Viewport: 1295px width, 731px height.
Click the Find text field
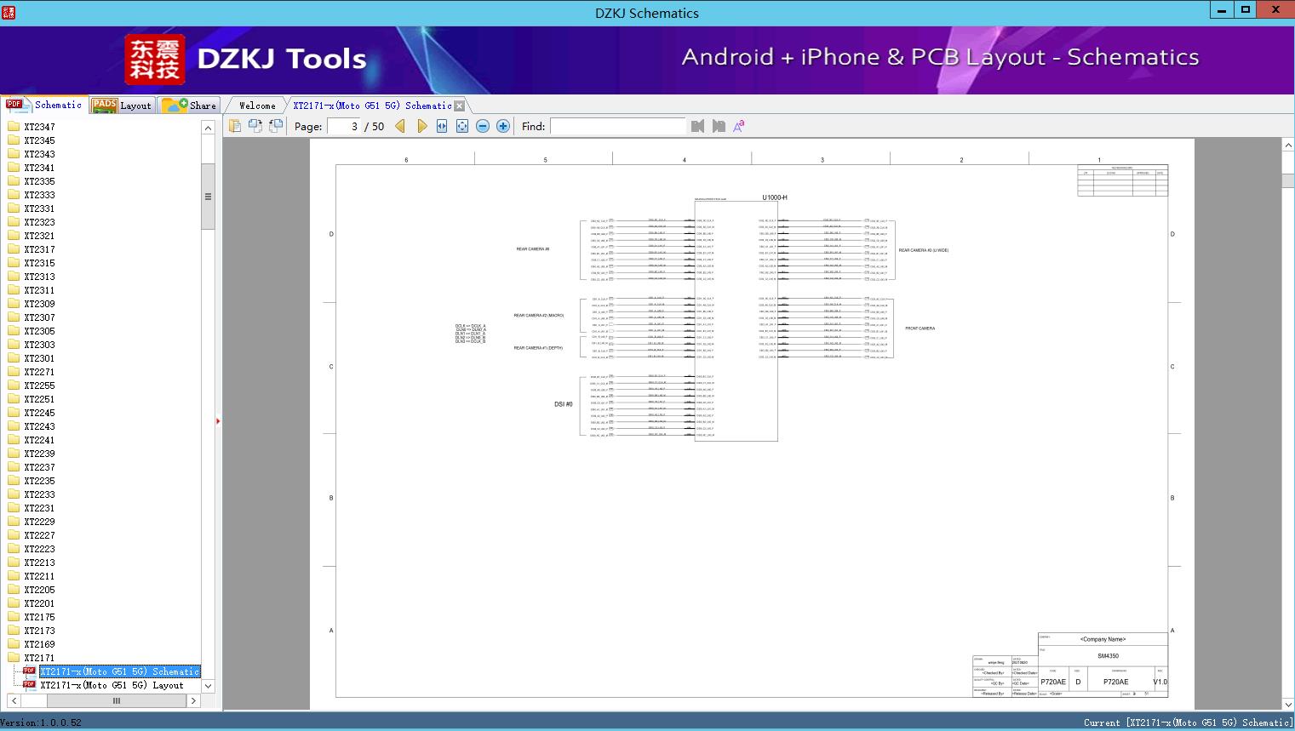coord(617,126)
